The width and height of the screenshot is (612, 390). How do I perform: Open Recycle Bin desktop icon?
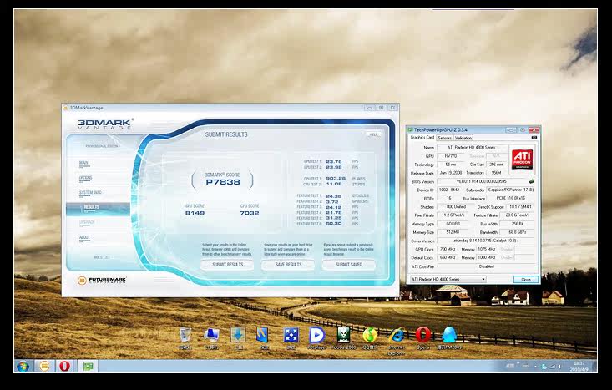click(x=185, y=336)
